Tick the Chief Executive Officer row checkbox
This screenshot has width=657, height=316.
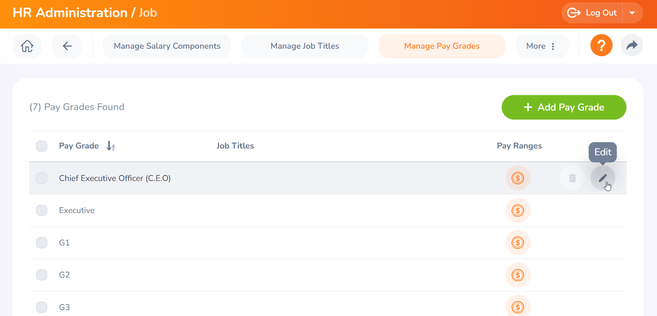pos(42,178)
